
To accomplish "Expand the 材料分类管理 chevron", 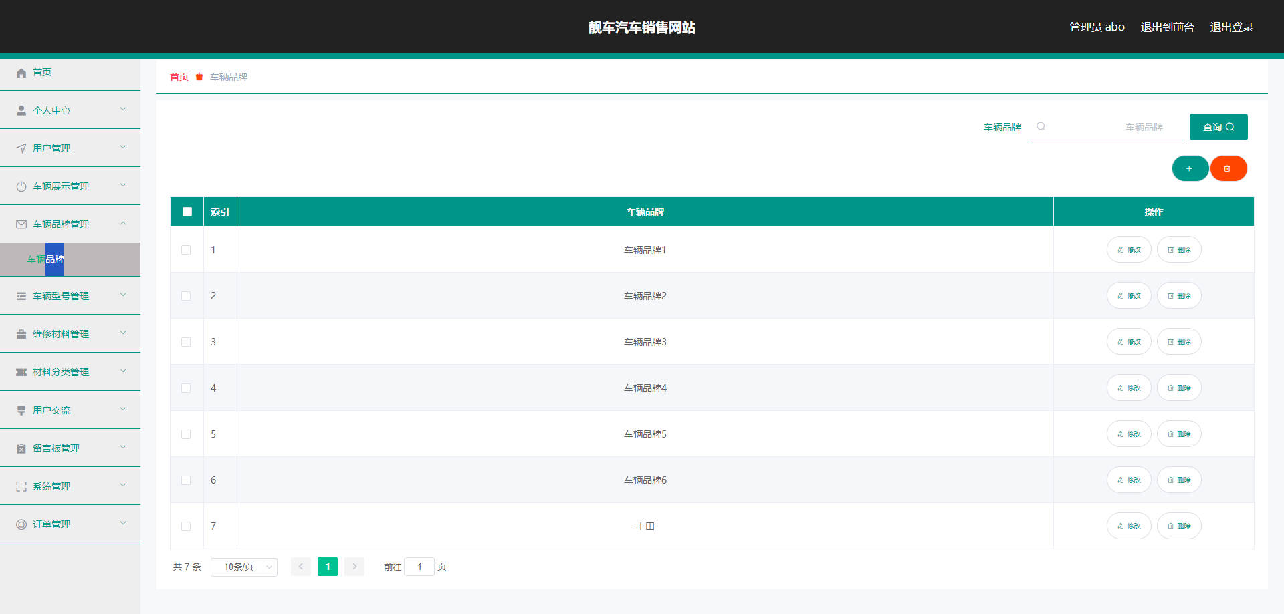I will (x=123, y=371).
